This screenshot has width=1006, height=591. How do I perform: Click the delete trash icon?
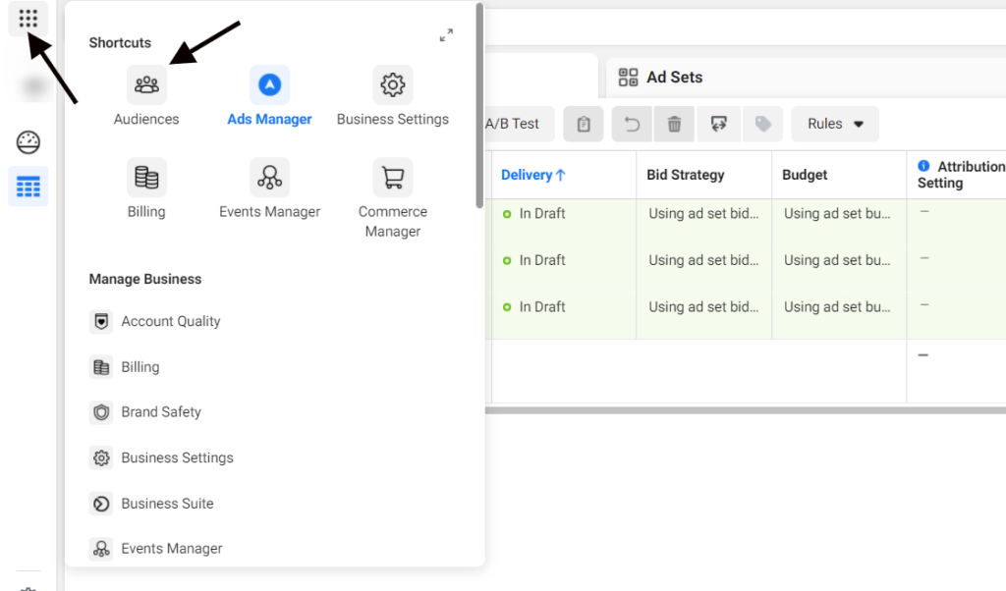pyautogui.click(x=674, y=124)
